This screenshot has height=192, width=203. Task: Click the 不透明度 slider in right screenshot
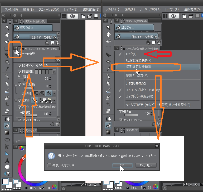(131, 115)
